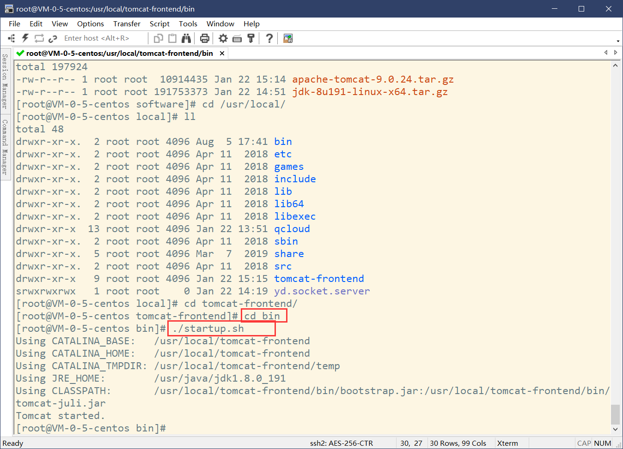Click the terminal scrollbar down arrow

point(615,429)
